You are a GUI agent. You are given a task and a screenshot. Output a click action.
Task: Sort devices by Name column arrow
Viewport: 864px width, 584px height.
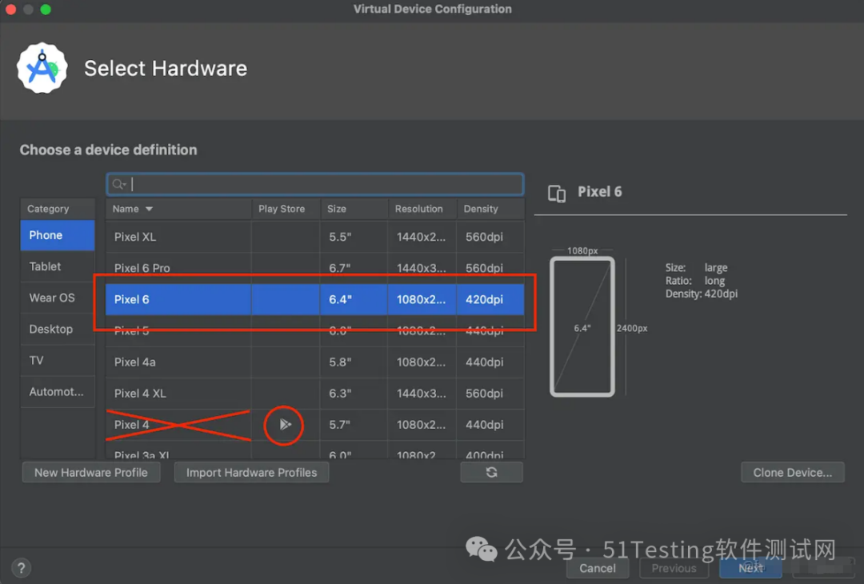(149, 209)
